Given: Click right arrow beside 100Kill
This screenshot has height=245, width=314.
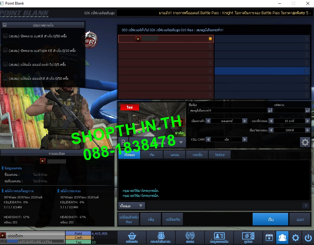Looking at the screenshot, I should click(x=307, y=130).
